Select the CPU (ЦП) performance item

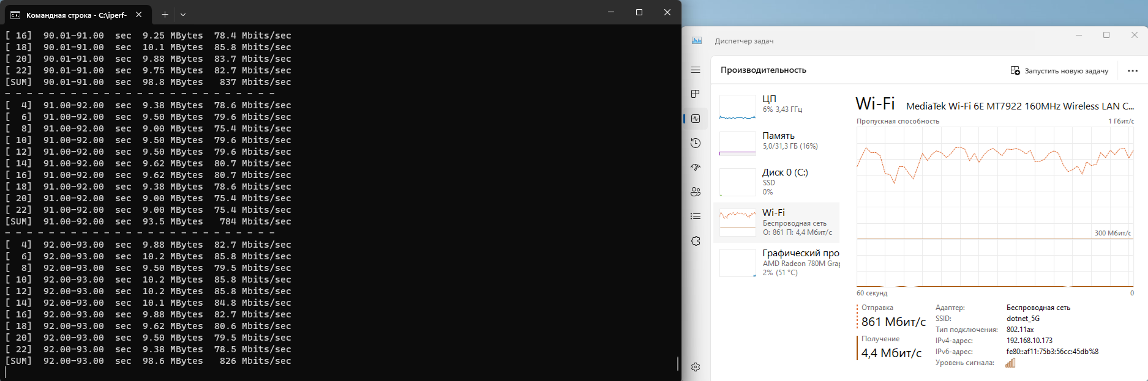coord(776,106)
